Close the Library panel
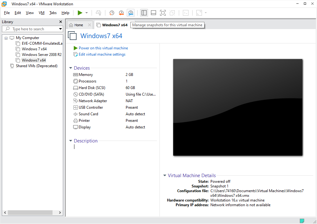 (60, 22)
